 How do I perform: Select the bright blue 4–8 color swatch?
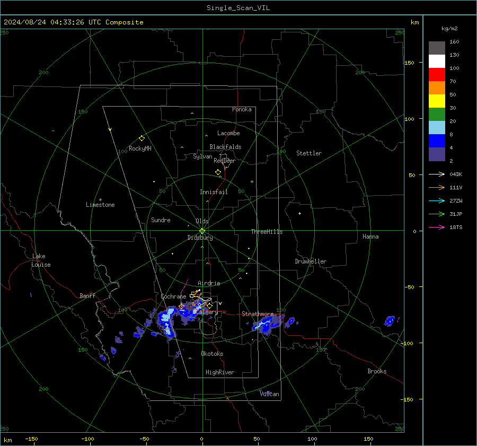pos(437,141)
